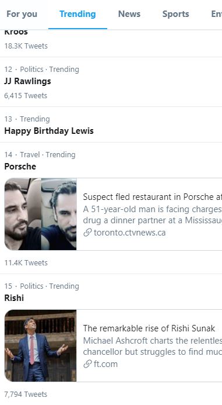
Task: Click the Porsche suspect article thumbnail
Action: click(x=40, y=214)
